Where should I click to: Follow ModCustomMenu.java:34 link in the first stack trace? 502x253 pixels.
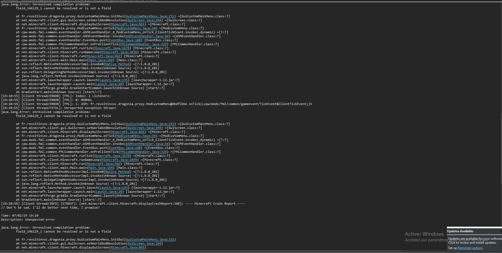(x=136, y=28)
